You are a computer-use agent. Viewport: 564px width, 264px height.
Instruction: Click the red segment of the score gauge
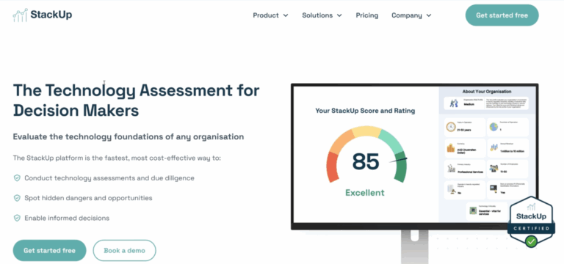(333, 167)
